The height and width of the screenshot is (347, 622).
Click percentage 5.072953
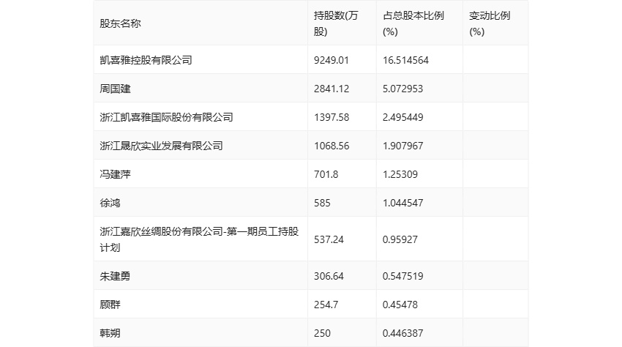coord(402,89)
